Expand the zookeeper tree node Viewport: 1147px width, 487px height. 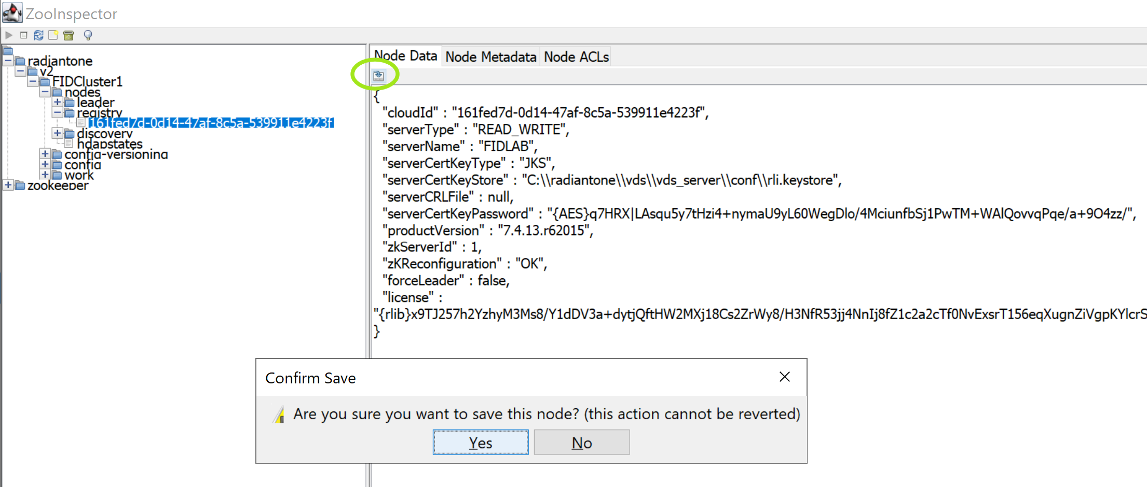click(8, 185)
